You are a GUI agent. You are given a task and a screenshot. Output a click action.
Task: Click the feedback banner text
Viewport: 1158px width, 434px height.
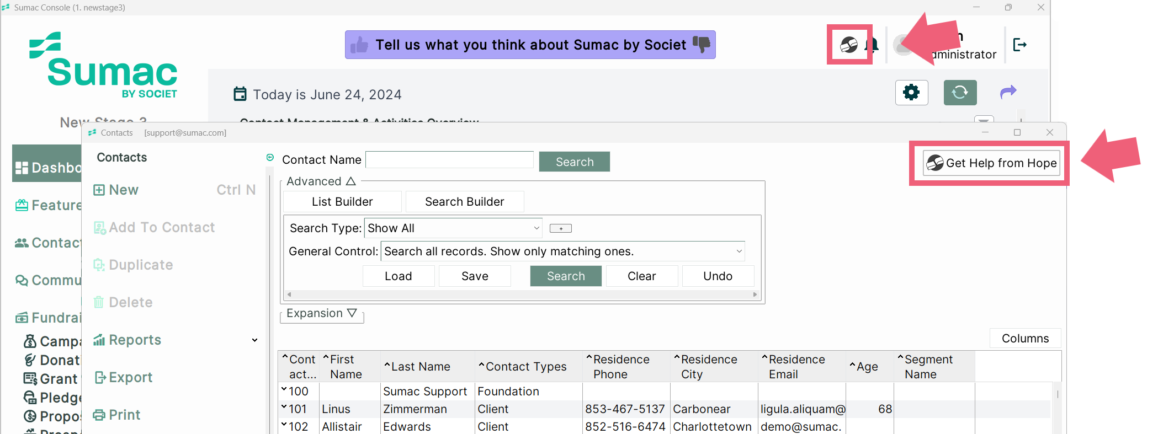[x=530, y=45]
